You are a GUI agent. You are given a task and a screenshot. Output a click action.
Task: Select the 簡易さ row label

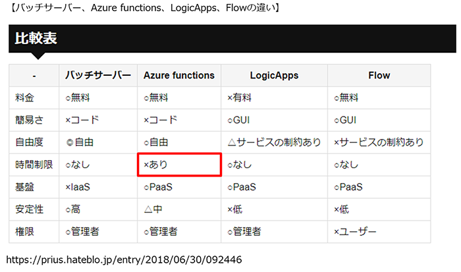(34, 120)
